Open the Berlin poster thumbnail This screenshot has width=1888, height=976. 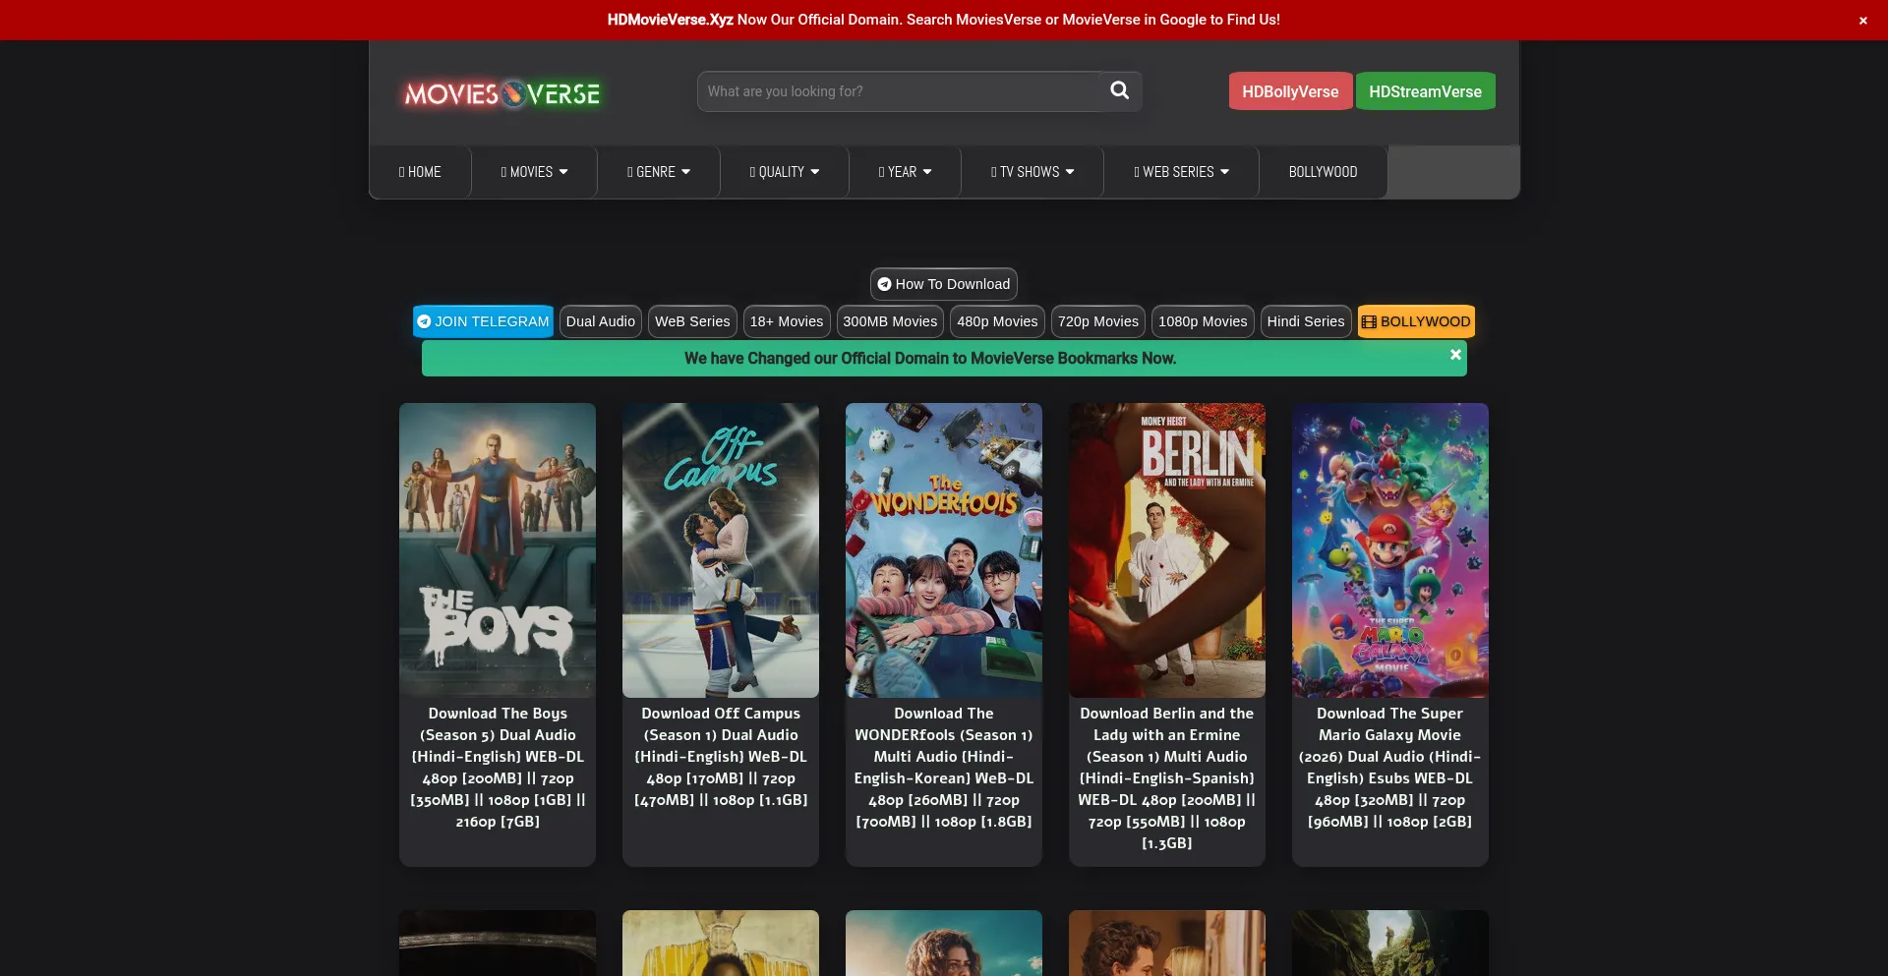(1167, 550)
